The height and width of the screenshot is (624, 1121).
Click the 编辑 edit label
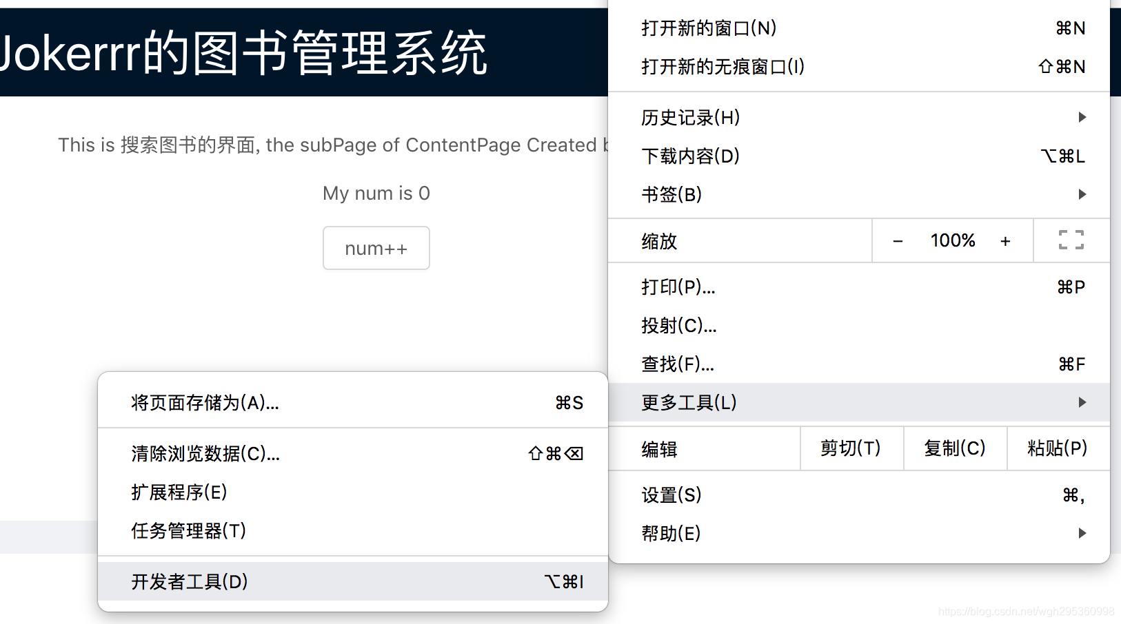coord(659,450)
